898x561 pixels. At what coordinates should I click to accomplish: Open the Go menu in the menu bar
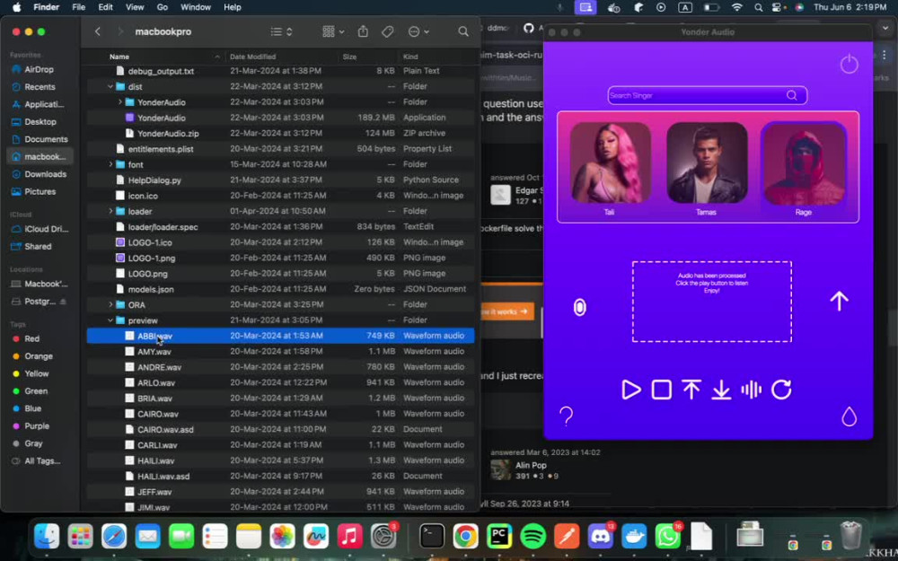pyautogui.click(x=162, y=7)
